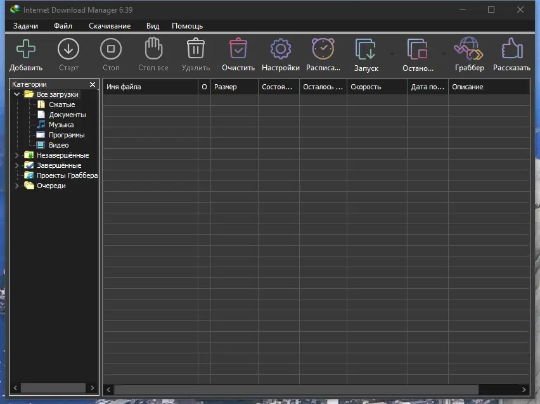Image resolution: width=540 pixels, height=404 pixels.
Task: Click the Запуск queue icon
Action: 366,49
